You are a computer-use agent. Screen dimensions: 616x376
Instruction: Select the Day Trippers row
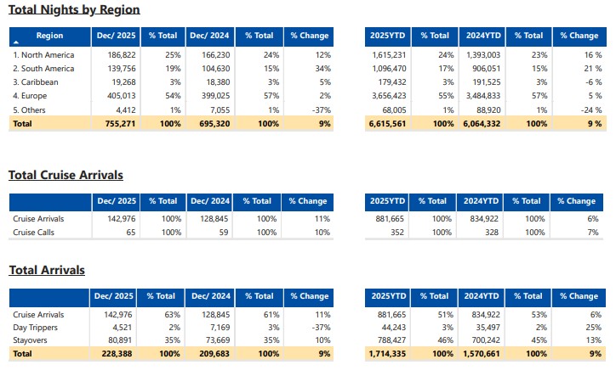37,327
